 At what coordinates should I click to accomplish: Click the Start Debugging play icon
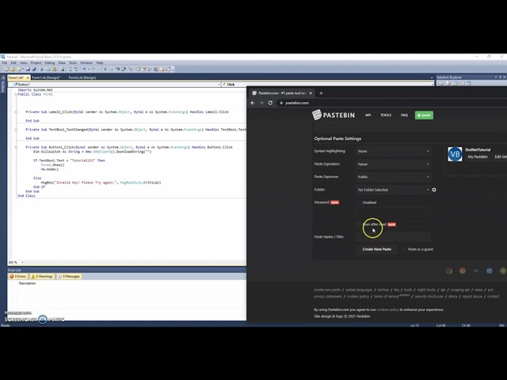[105, 69]
